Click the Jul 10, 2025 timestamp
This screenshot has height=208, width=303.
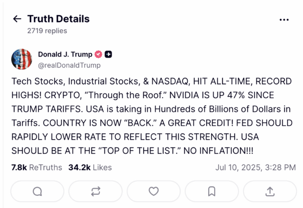click(255, 167)
